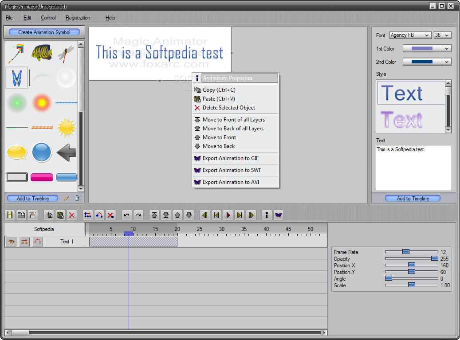The image size is (460, 340).
Task: Click the Opacity slider handle
Action: tap(435, 258)
